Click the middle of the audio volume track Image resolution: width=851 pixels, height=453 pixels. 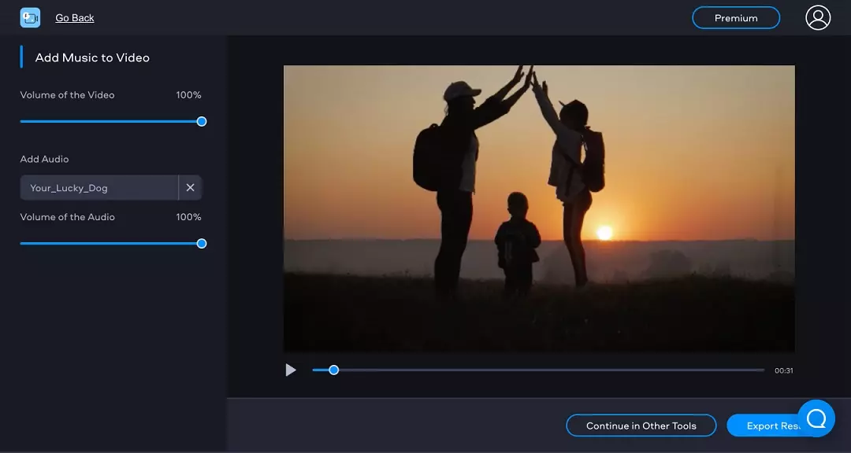click(110, 244)
